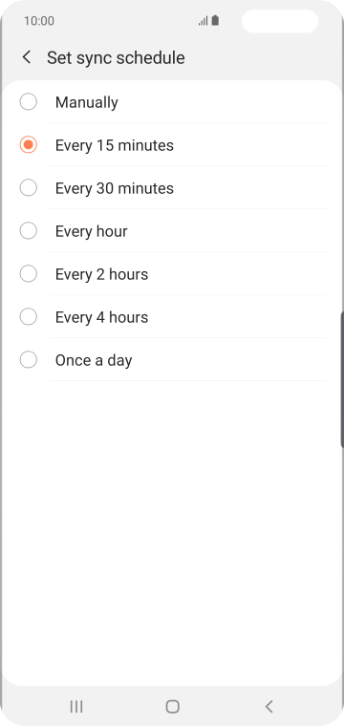Screen dimensions: 344x726
Task: Tap the back arrow beside Set sync schedule
Action: (x=27, y=57)
